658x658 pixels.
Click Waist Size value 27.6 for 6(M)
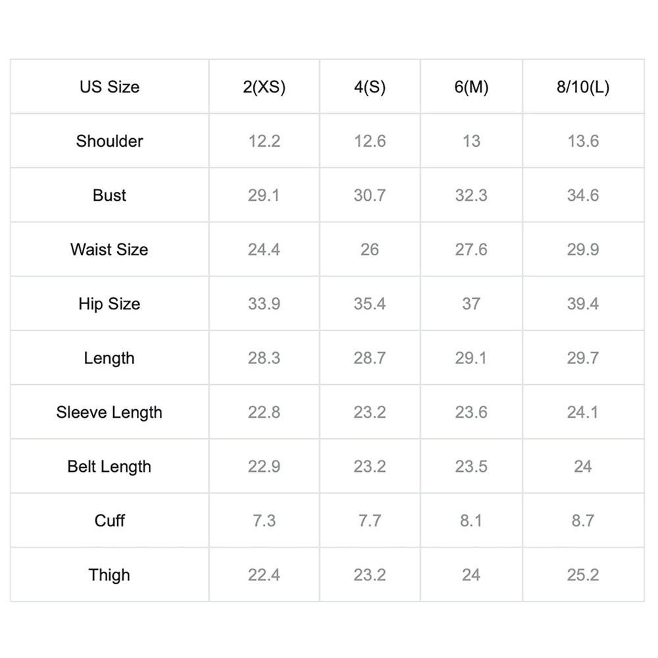tap(471, 249)
